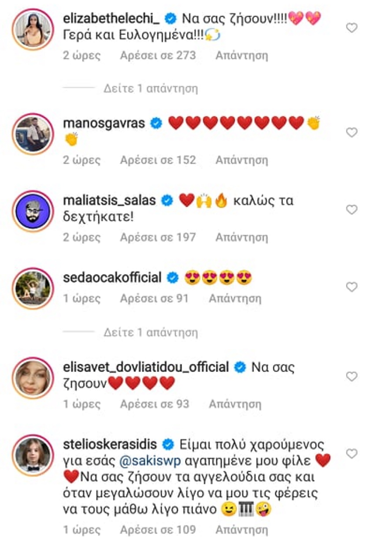This screenshot has height=544, width=379.
Task: Tap the heart next to elisavet_dovliatidou_official's comment
Action: click(351, 376)
